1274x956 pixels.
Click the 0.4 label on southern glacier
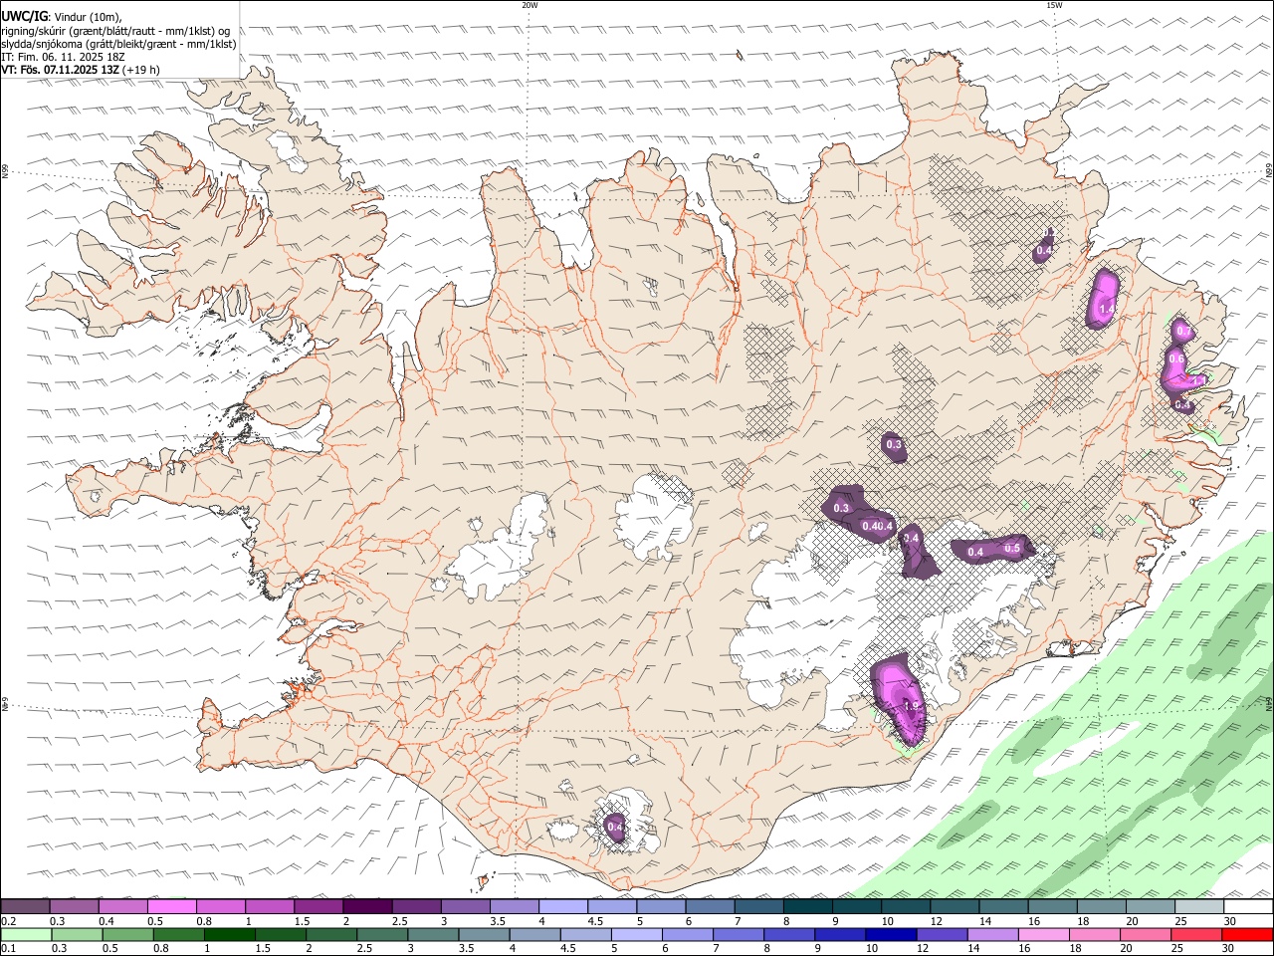[615, 827]
